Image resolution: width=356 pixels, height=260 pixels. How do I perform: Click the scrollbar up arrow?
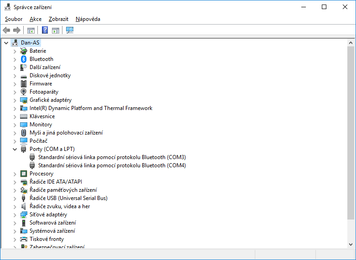351,43
